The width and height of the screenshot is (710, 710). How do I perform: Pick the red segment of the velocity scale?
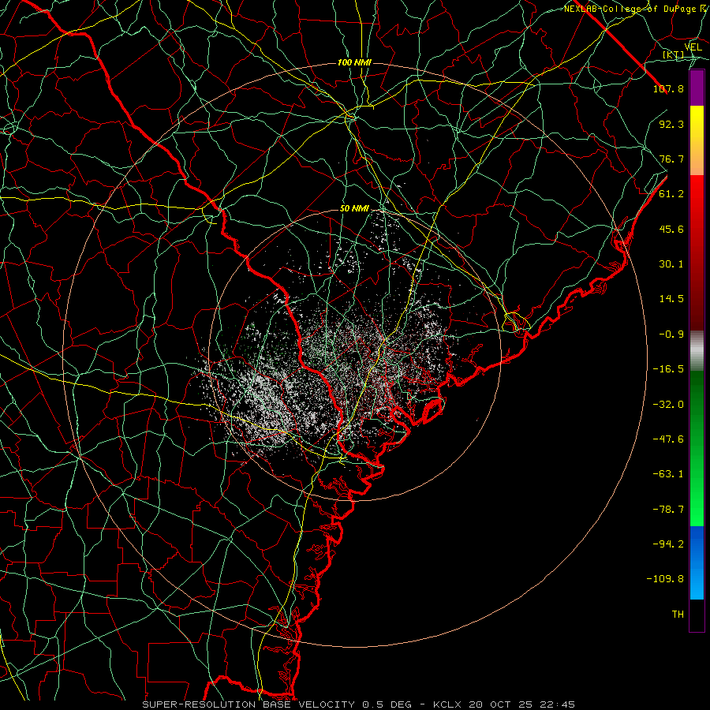coord(697,252)
